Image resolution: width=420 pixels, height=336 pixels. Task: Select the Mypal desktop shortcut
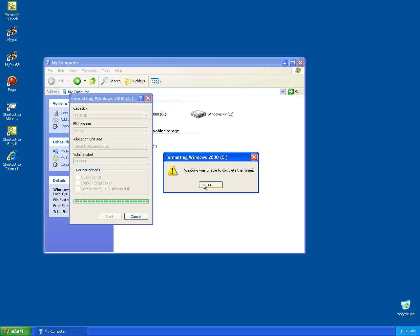click(x=12, y=34)
